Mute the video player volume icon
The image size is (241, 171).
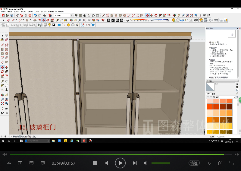[x=146, y=163]
